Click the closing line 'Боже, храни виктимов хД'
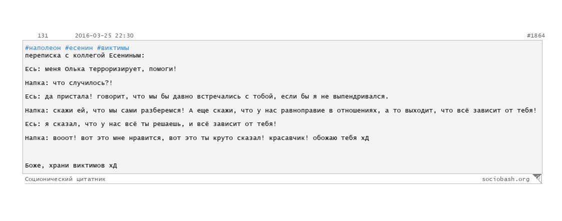Image resolution: width=562 pixels, height=221 pixels. [71, 166]
